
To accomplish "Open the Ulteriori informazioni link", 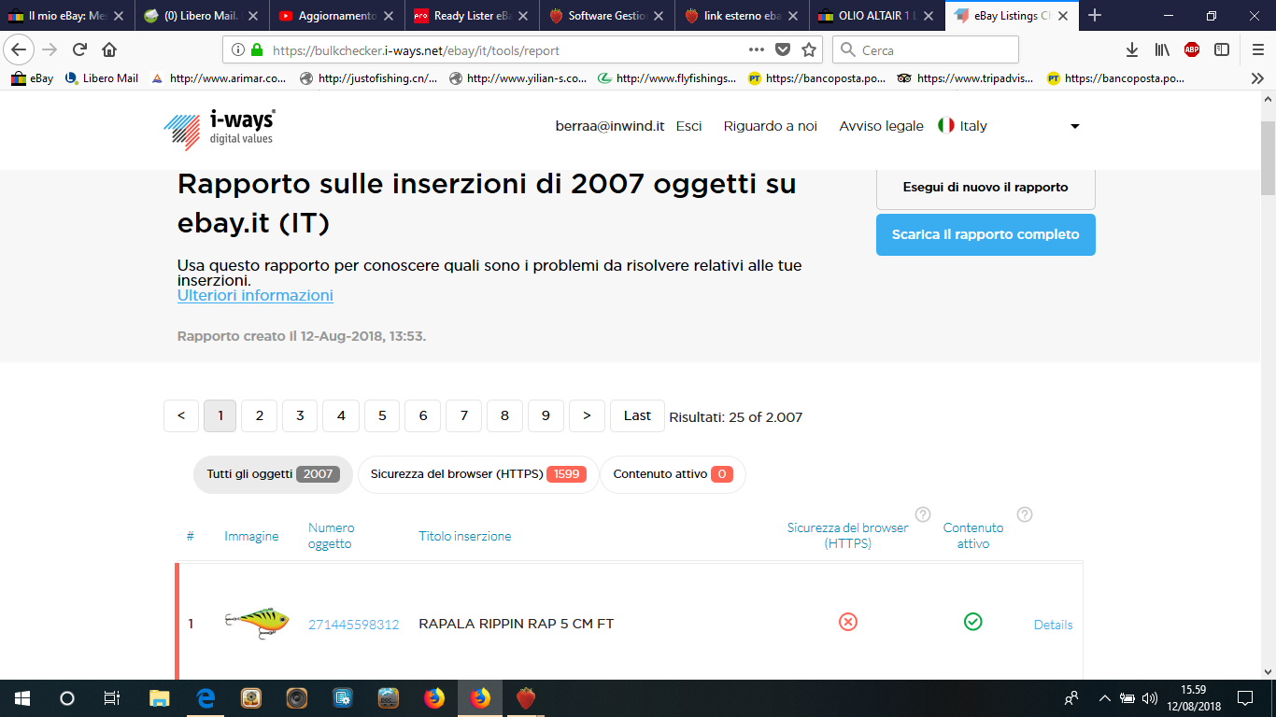I will pos(255,295).
